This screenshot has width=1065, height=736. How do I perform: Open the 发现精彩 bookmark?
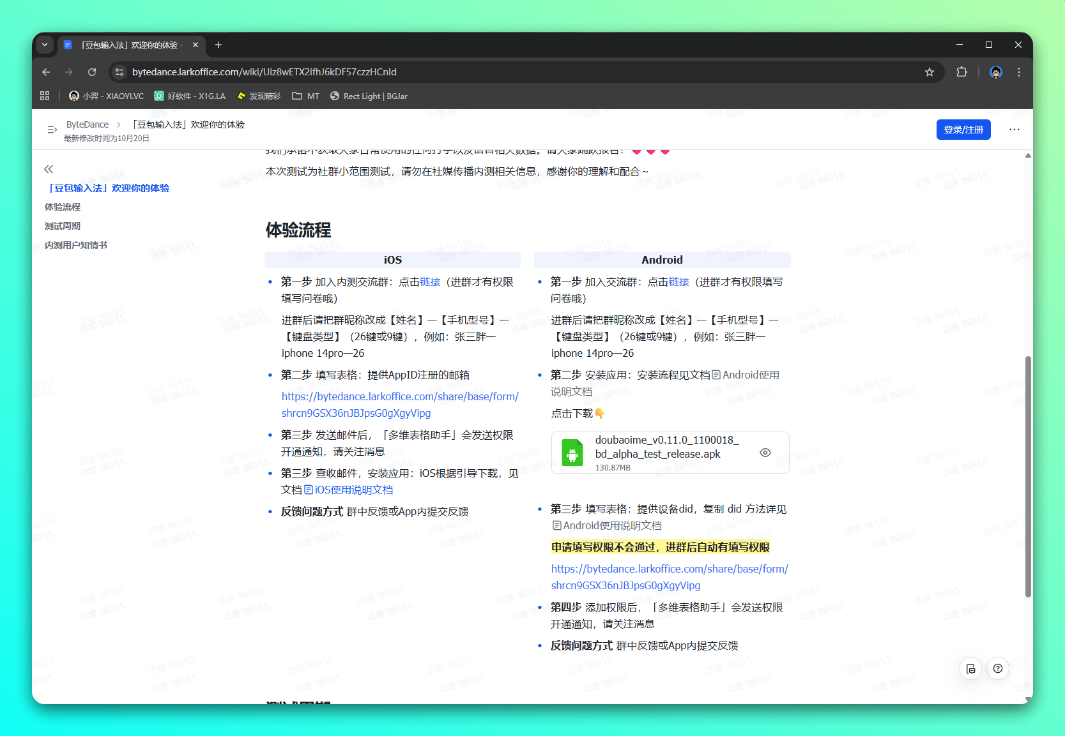coord(259,96)
